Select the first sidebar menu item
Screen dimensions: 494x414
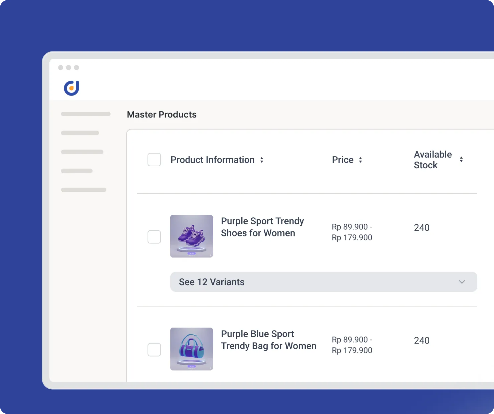[x=86, y=114]
